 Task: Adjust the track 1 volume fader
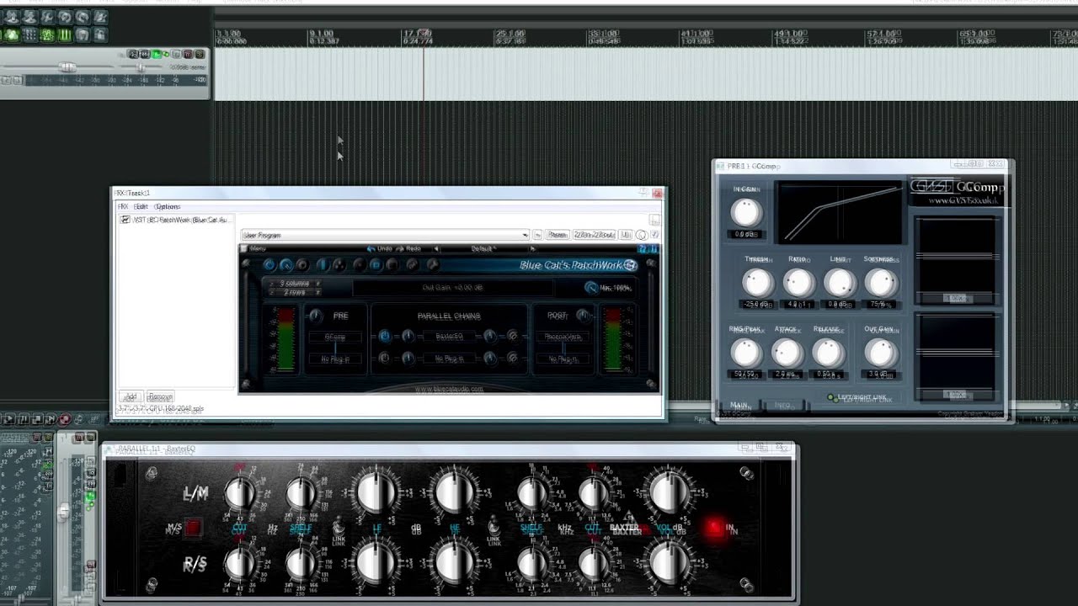(x=67, y=66)
